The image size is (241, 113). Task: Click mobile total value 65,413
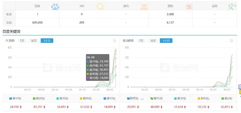coord(225,107)
